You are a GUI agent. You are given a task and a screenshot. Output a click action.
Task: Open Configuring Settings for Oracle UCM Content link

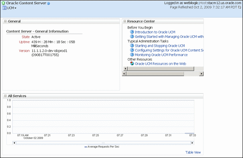coord(169,50)
